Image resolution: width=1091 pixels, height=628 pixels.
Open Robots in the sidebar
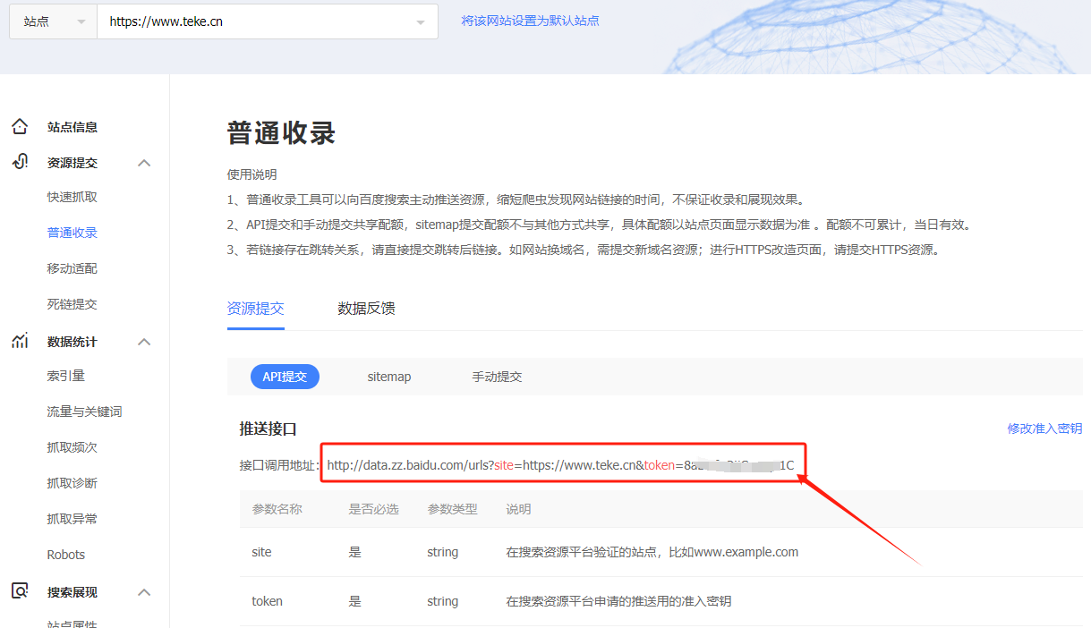(66, 555)
